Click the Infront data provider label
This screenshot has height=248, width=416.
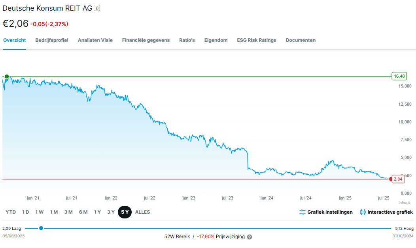[x=404, y=203]
